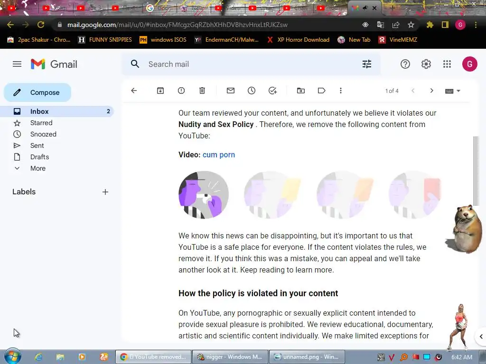Show search options filter icon
The width and height of the screenshot is (486, 364).
367,64
